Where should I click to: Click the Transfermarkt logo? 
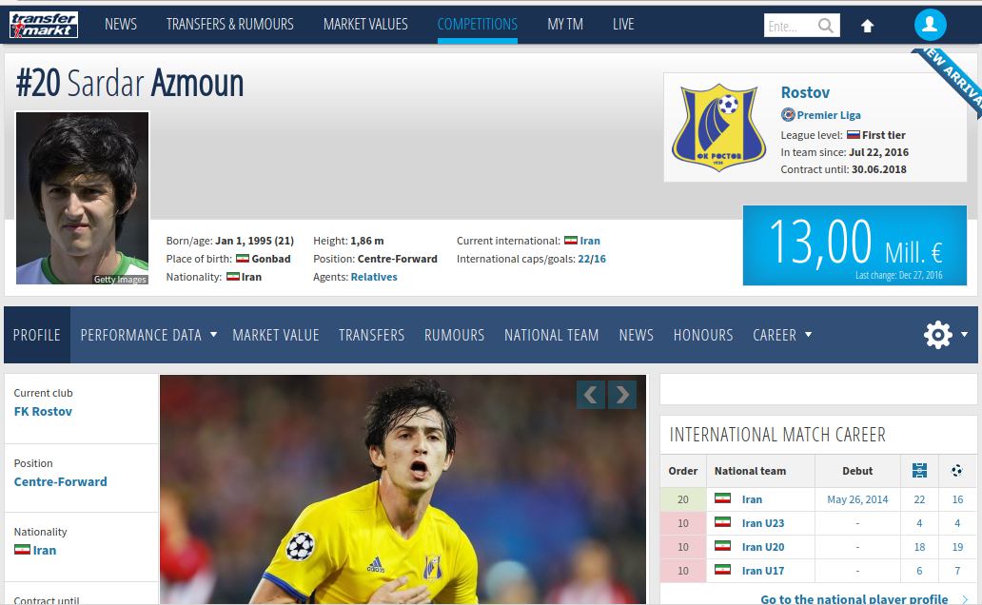44,25
